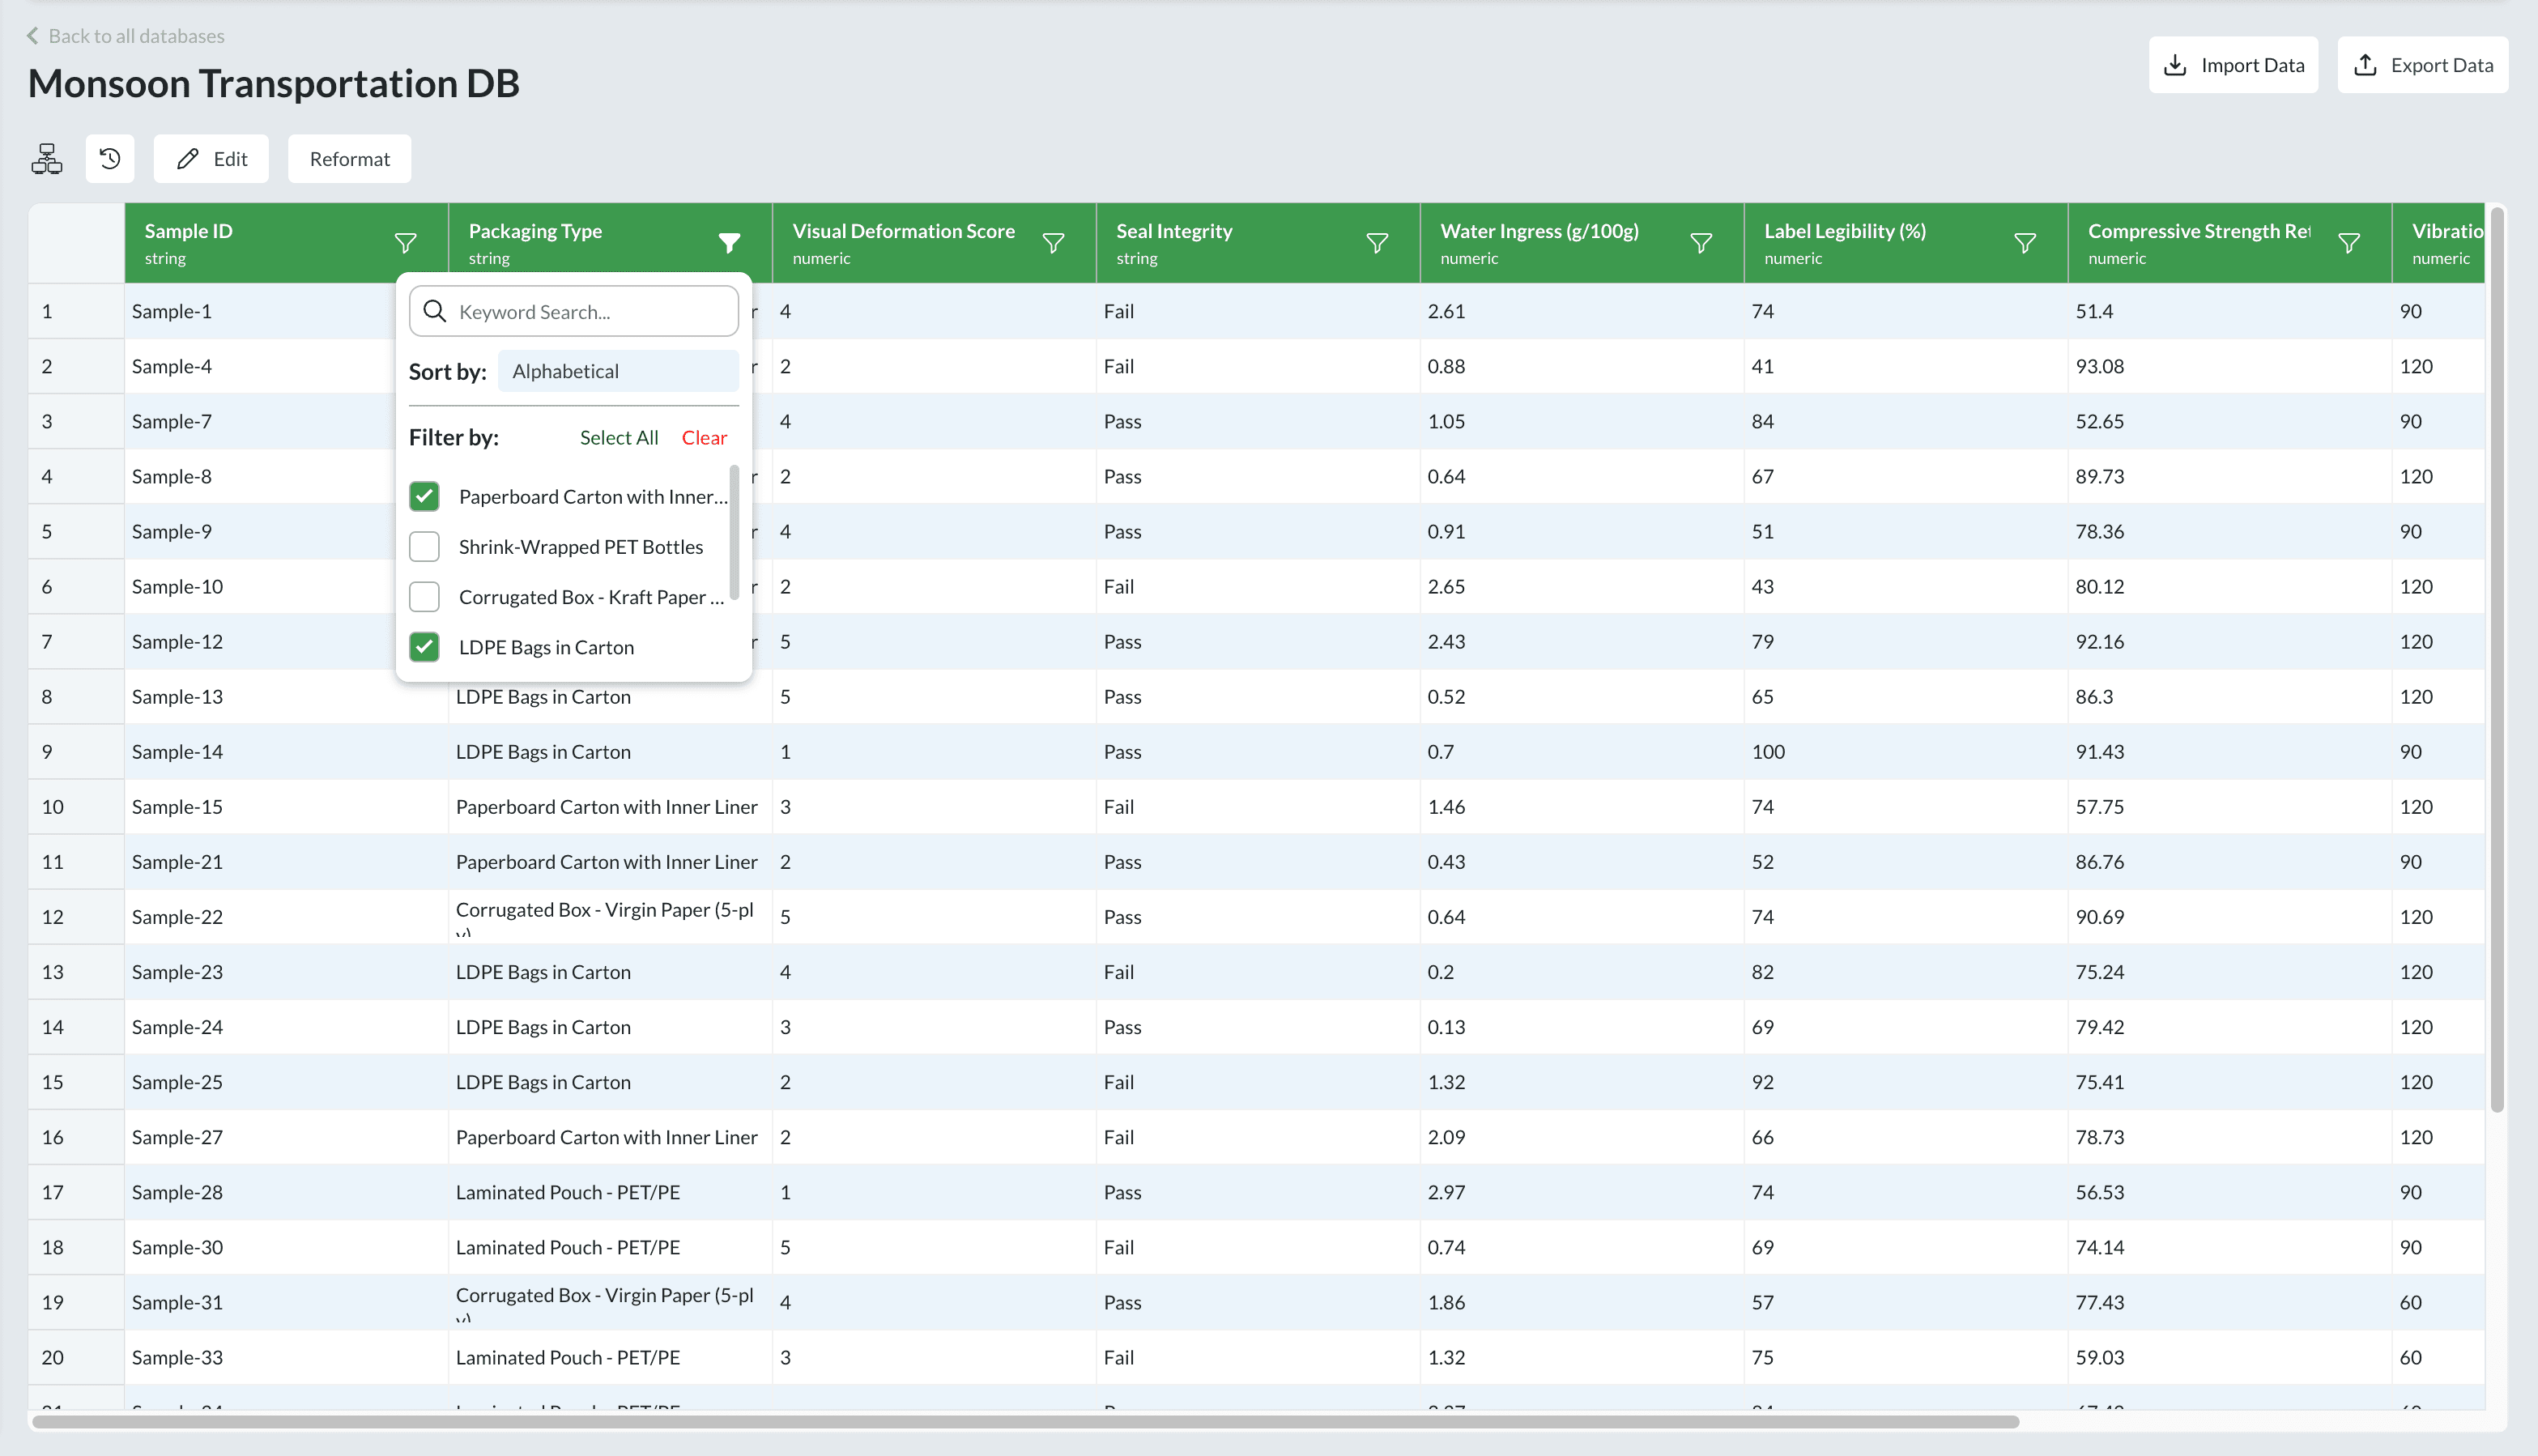Screen dimensions: 2538x1456
Task: Open the Water Ingress filter funnel
Action: point(1701,243)
